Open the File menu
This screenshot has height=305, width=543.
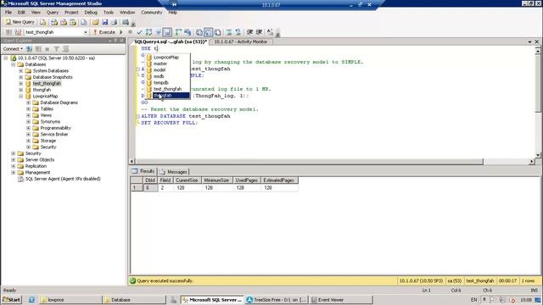tap(8, 12)
